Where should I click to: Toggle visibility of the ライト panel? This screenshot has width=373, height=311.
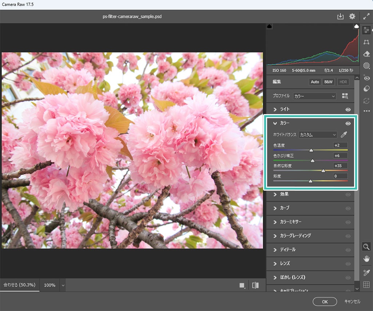click(x=348, y=109)
